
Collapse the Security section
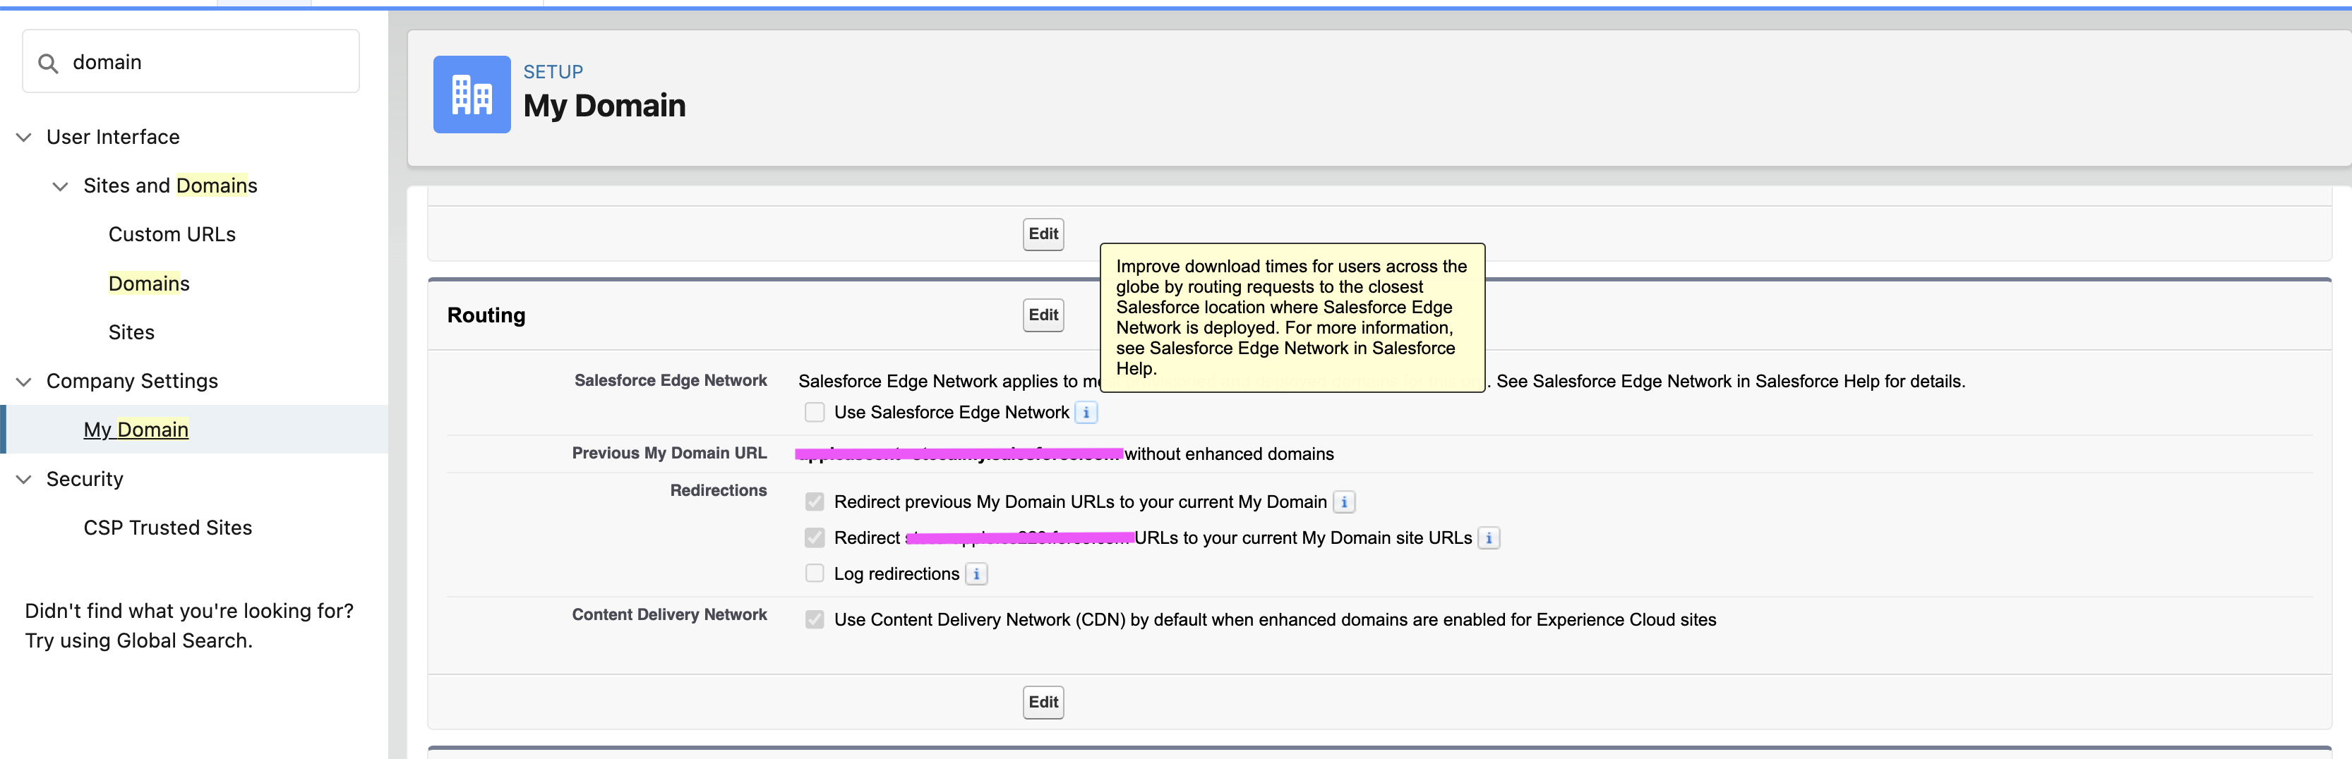pyautogui.click(x=24, y=479)
